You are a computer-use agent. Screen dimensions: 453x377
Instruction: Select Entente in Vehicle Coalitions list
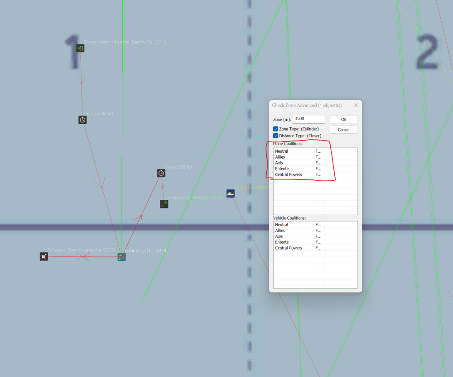tap(282, 242)
